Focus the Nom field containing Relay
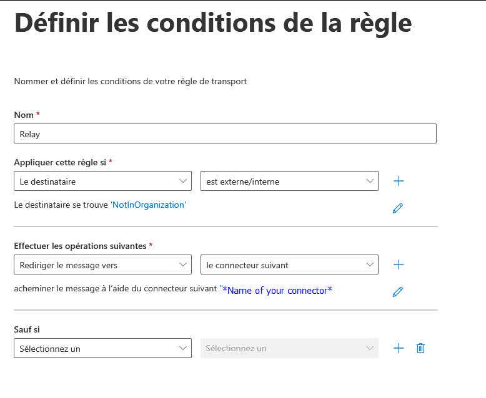This screenshot has width=486, height=398. (x=225, y=133)
